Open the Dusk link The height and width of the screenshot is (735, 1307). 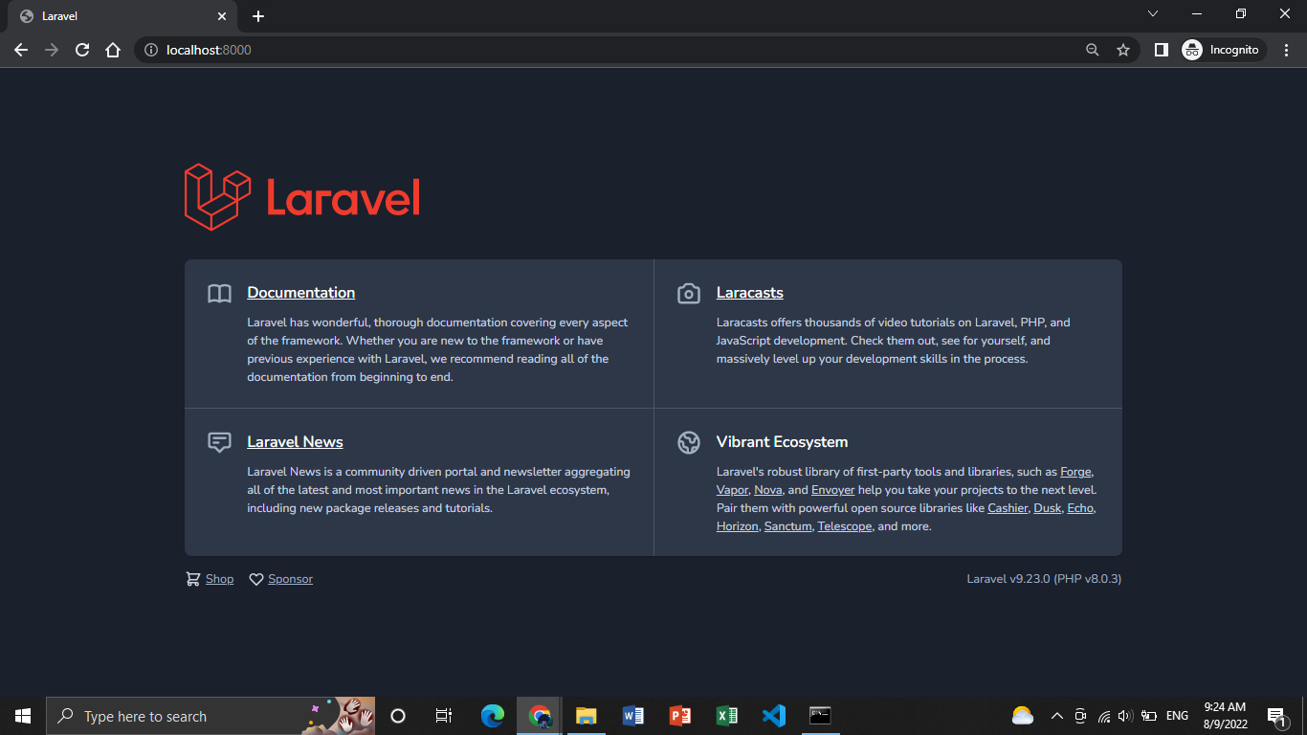(x=1048, y=508)
